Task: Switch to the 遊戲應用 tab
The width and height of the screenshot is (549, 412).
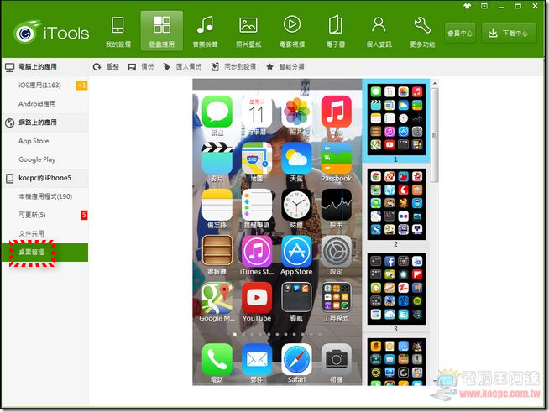Action: [x=162, y=31]
